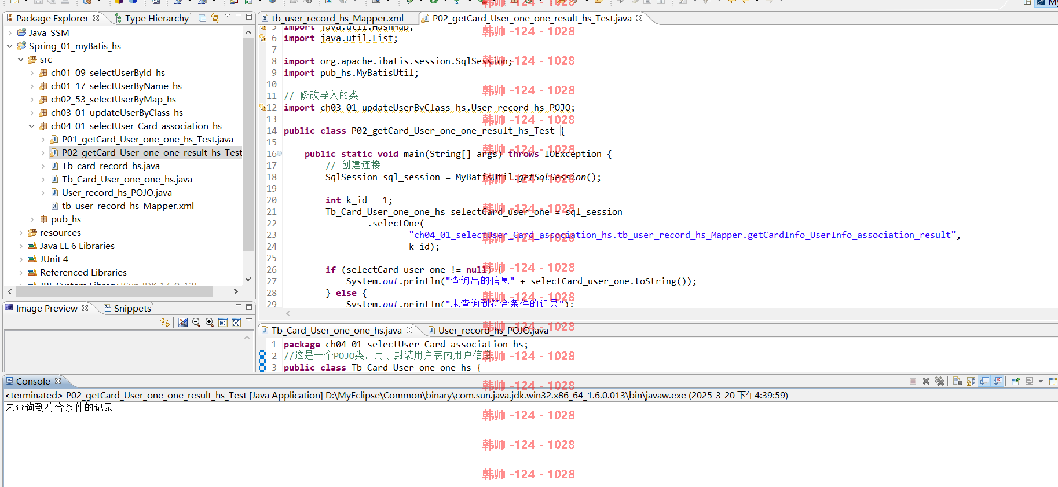Collapse package ch04_01_selectUser_Card_association_hs
The height and width of the screenshot is (487, 1058).
click(x=32, y=126)
